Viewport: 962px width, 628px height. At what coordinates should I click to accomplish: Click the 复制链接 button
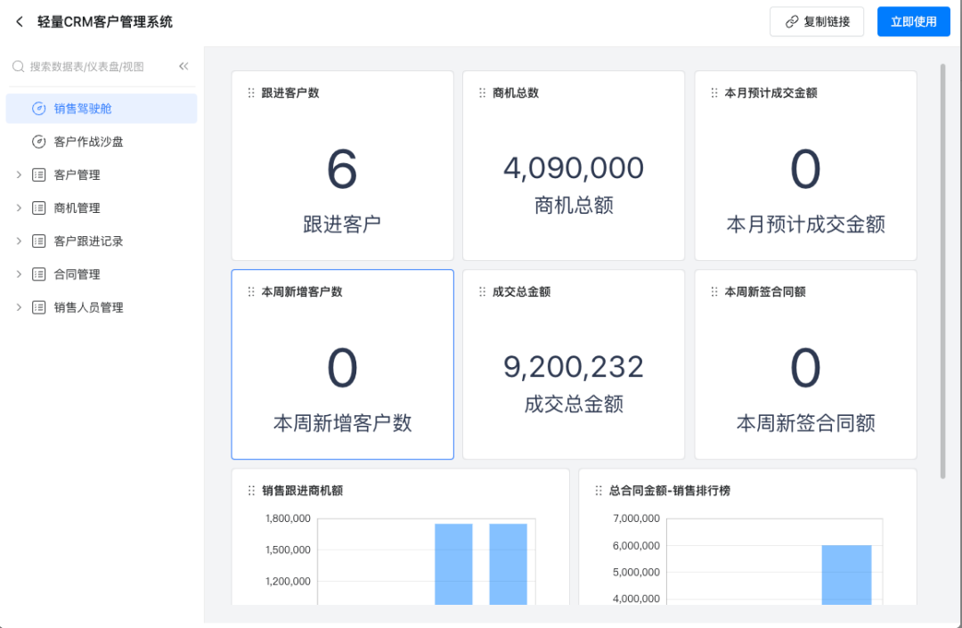coord(817,22)
